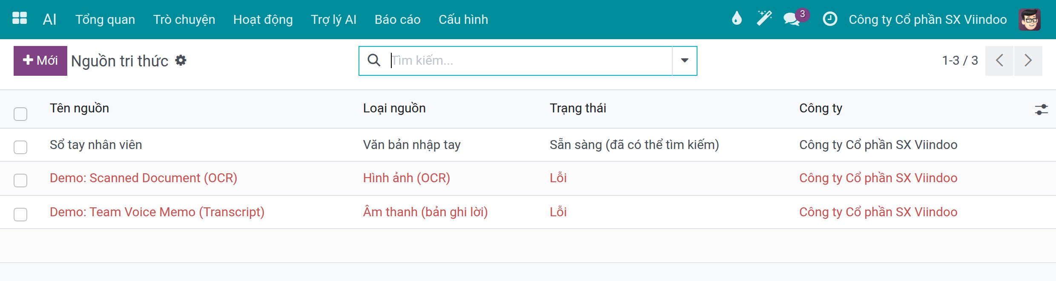
Task: Open the Báo cáo menu
Action: (398, 19)
